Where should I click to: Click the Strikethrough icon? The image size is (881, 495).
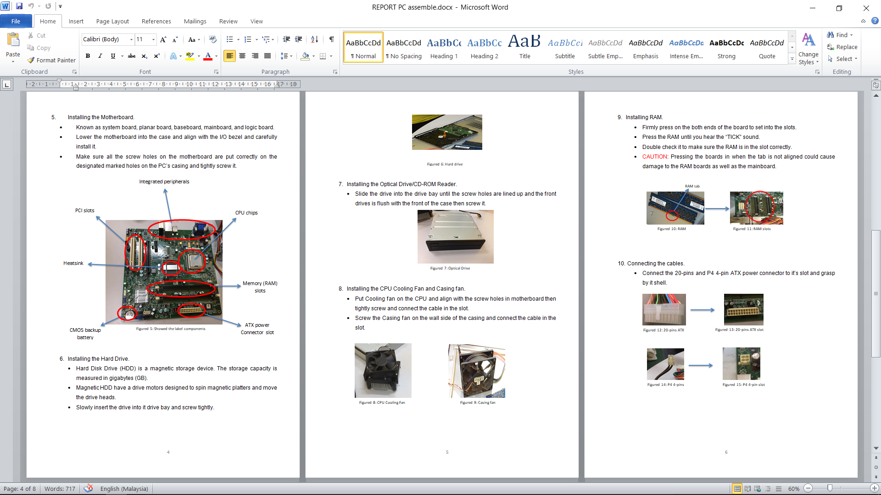pos(132,56)
